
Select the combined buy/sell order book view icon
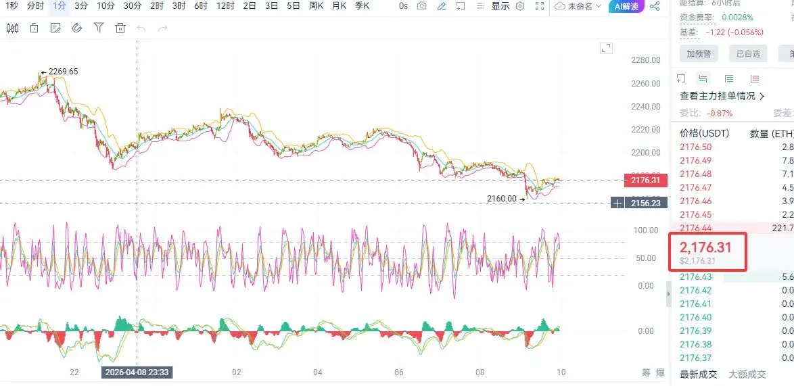pos(703,78)
